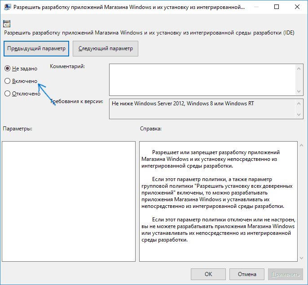The image size is (308, 285).
Task: Confirm with the OK button
Action: point(208,274)
